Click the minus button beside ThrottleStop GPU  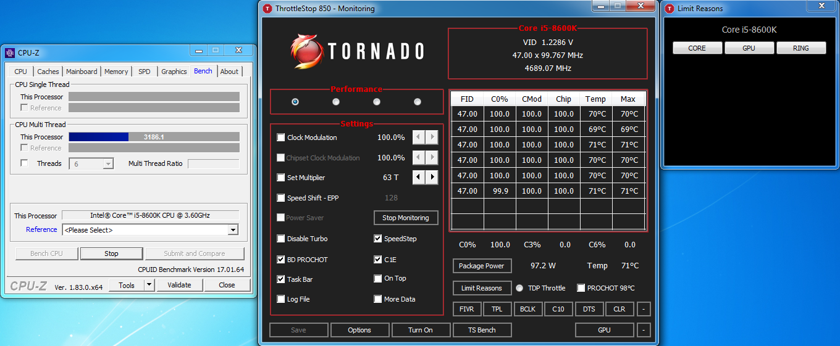[x=644, y=330]
